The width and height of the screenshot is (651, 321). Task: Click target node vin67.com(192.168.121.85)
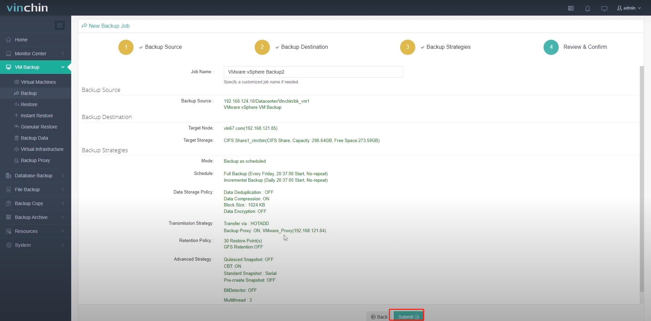[x=251, y=128]
